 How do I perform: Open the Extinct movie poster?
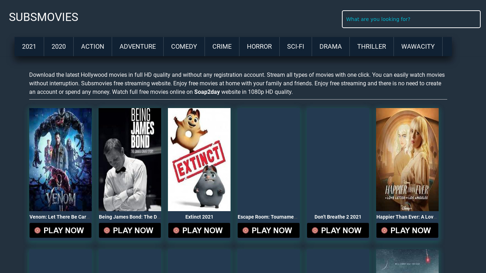coord(199,160)
